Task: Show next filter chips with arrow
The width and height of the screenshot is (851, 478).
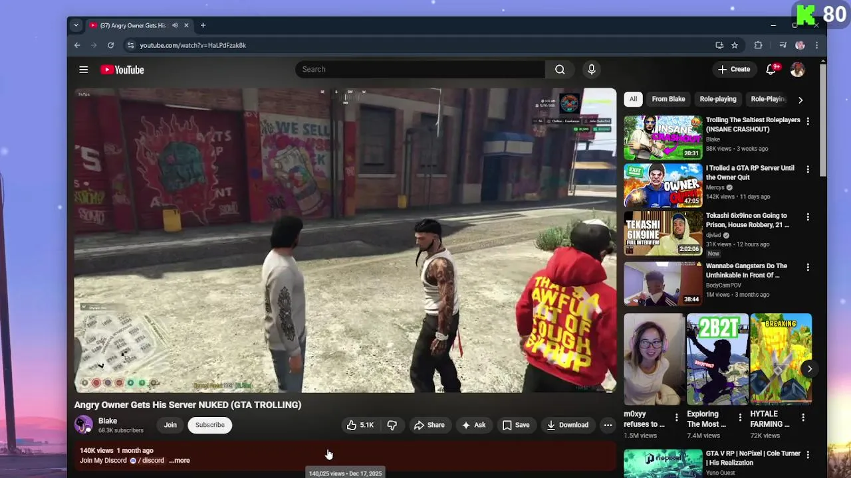Action: [x=800, y=100]
